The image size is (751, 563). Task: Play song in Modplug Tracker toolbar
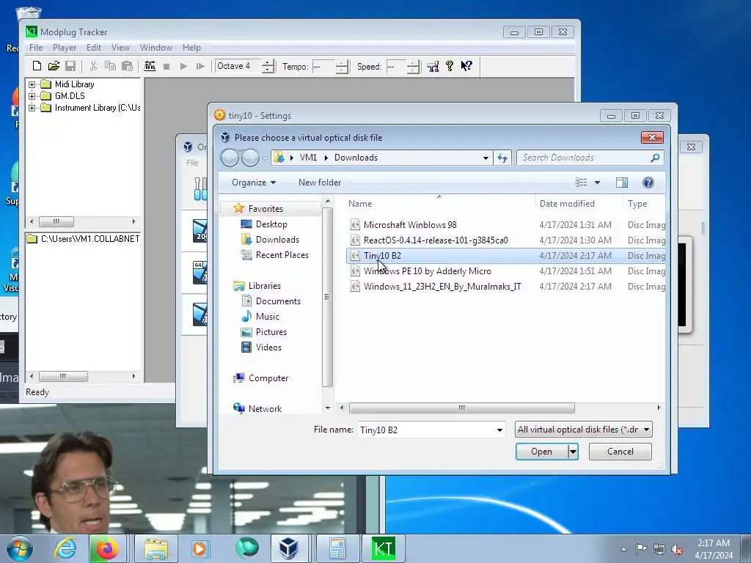pos(183,67)
